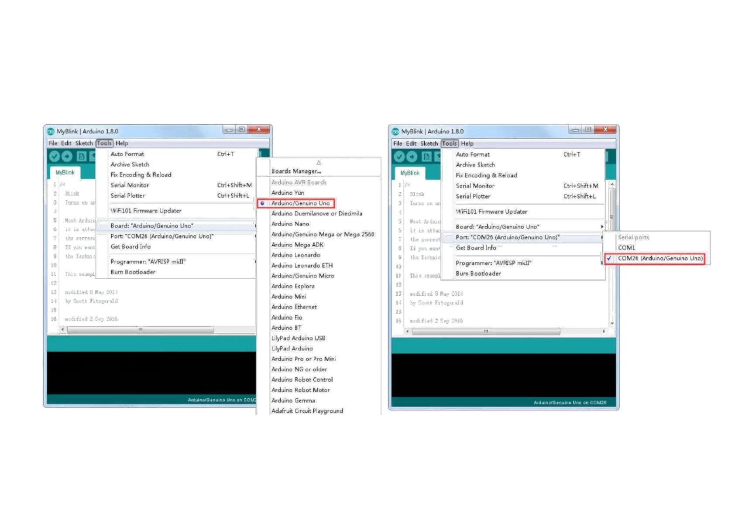Select Arduino Nano board
Screen dimensions: 735x520
[290, 224]
